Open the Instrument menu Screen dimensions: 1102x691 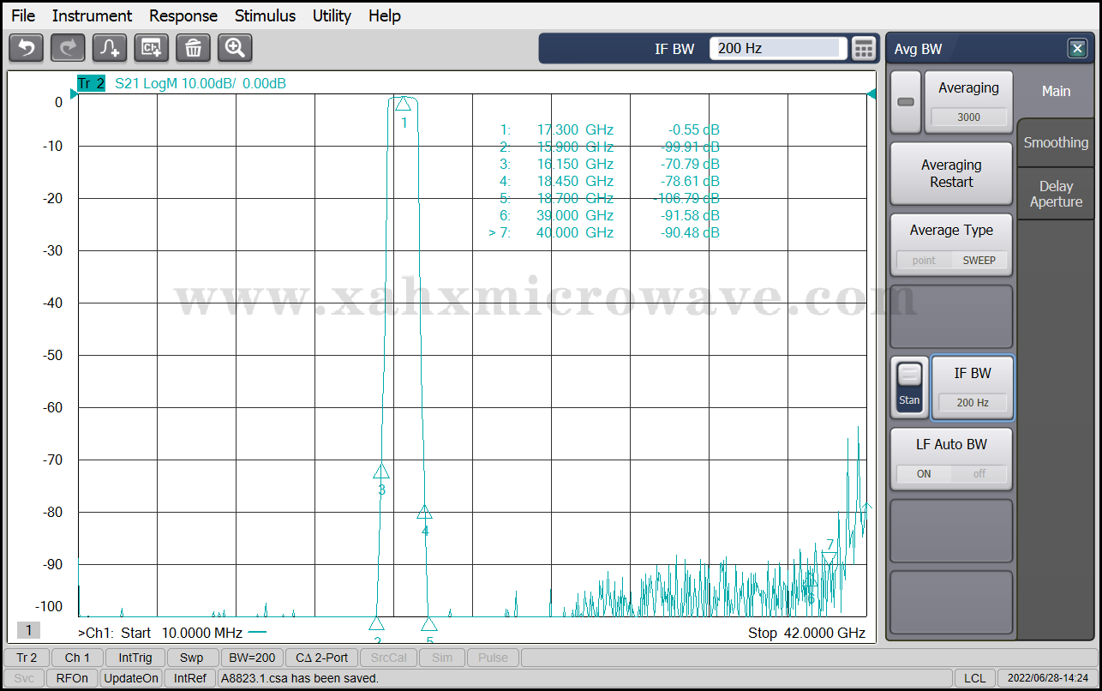[x=92, y=15]
